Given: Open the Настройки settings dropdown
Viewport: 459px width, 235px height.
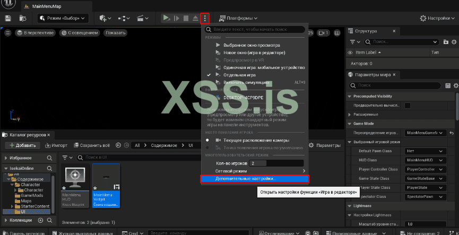Looking at the screenshot, I should [438, 18].
